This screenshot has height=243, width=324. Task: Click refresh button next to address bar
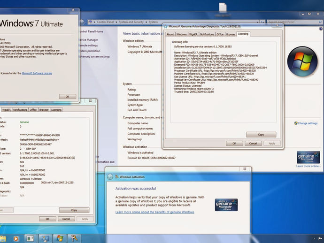[x=262, y=22]
